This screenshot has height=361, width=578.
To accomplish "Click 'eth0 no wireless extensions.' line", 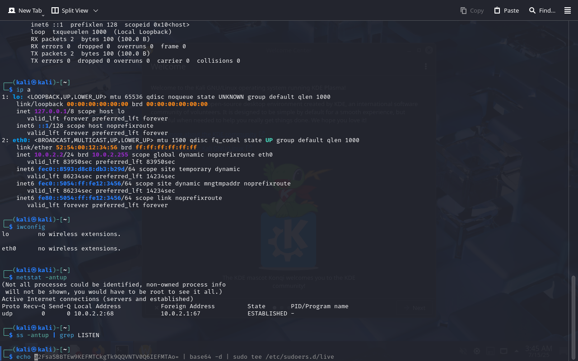I will (x=61, y=249).
